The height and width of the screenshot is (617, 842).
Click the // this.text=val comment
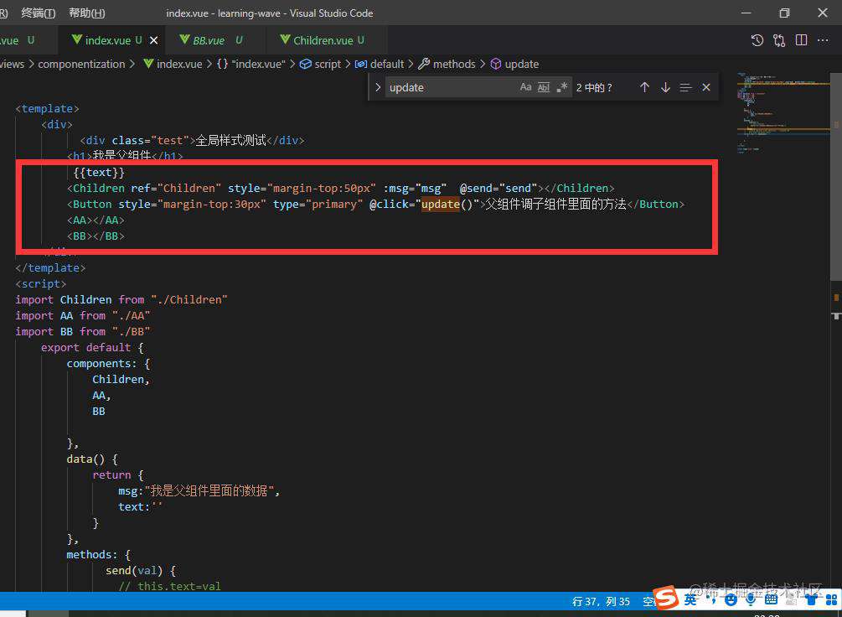170,586
